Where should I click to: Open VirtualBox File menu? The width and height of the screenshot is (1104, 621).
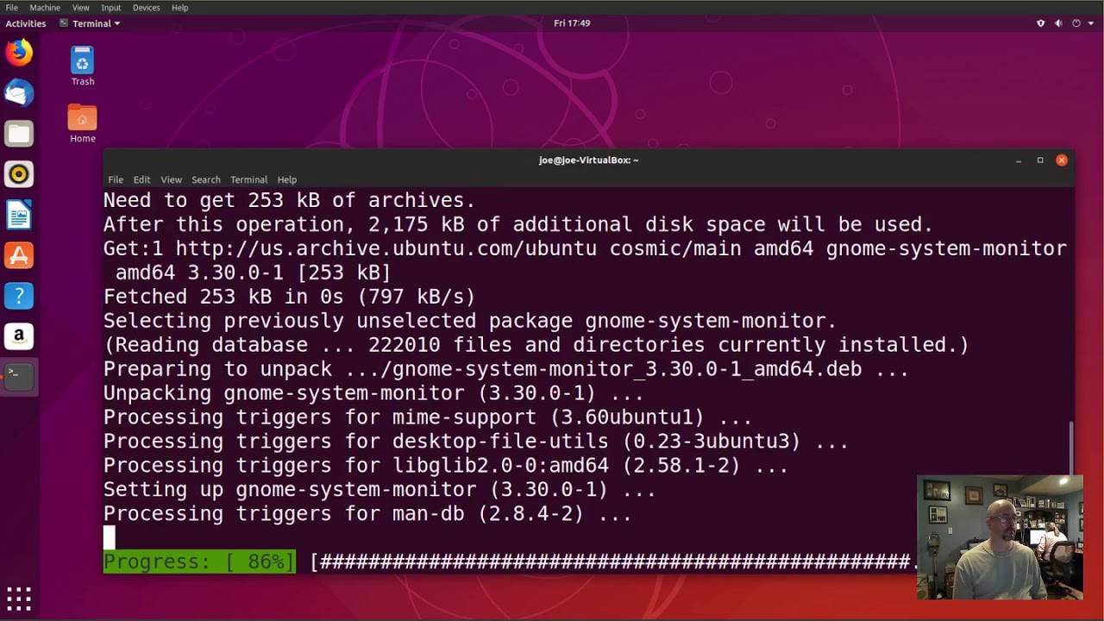pyautogui.click(x=12, y=7)
